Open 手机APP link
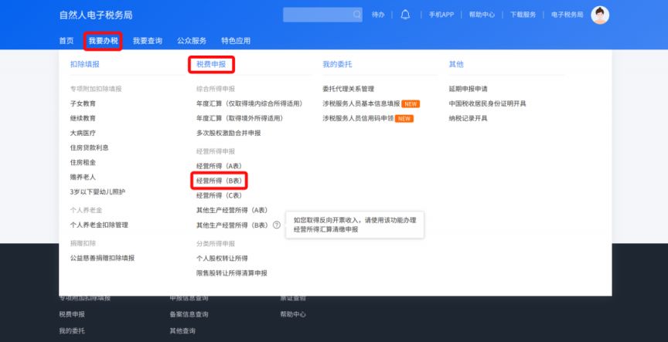The height and width of the screenshot is (342, 668). pos(441,15)
